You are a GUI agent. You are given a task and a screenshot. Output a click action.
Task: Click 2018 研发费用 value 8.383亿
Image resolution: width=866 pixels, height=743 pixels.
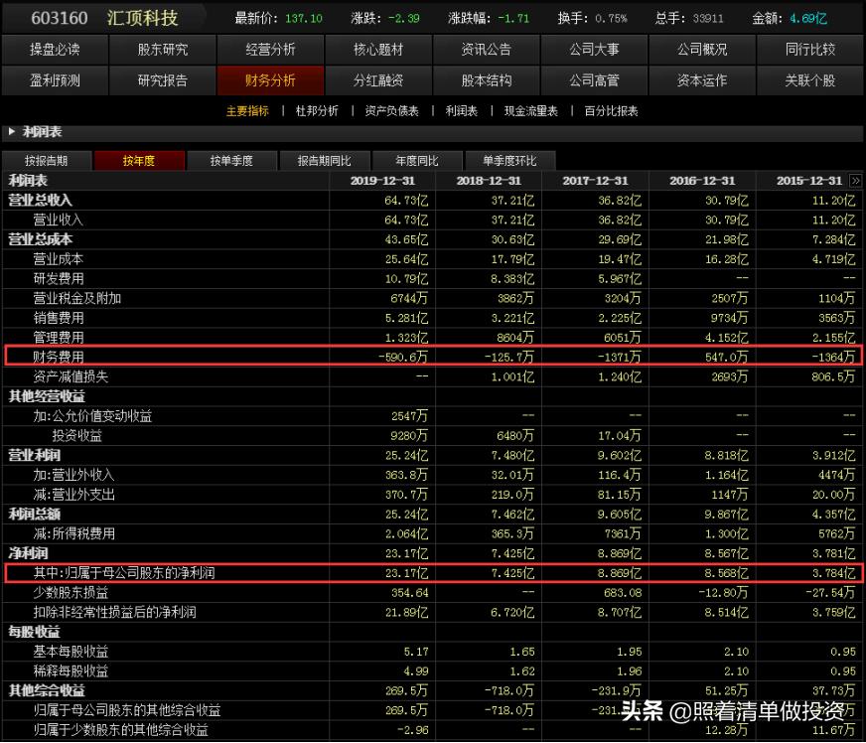[x=512, y=279]
